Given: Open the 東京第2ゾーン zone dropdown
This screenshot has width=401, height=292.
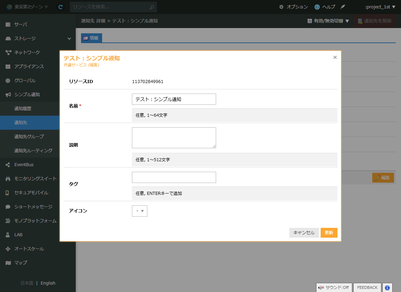Looking at the screenshot, I should pos(27,7).
